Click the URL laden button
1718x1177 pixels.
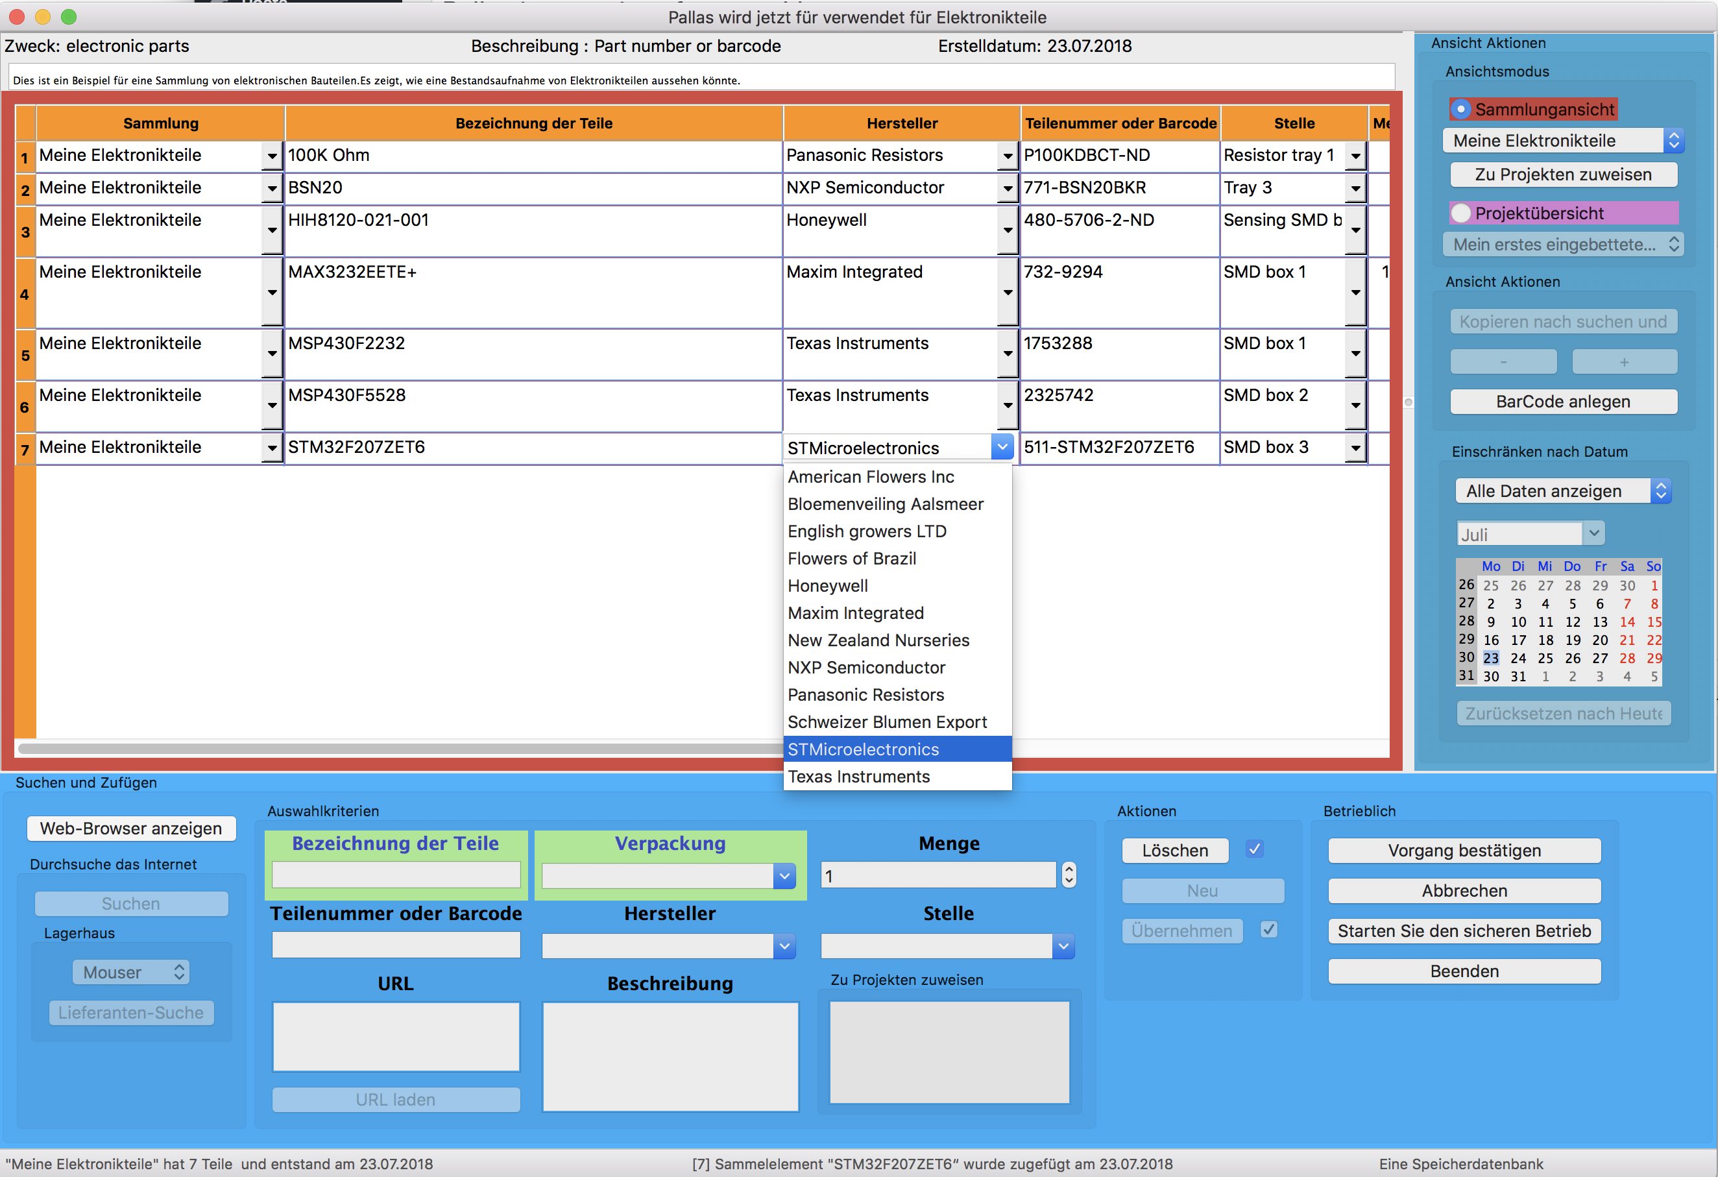pos(396,1099)
